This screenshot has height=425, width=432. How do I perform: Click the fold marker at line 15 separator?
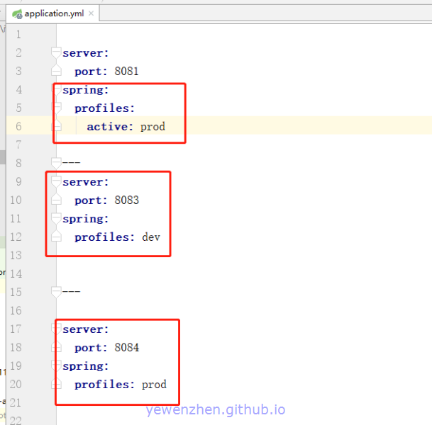click(57, 292)
